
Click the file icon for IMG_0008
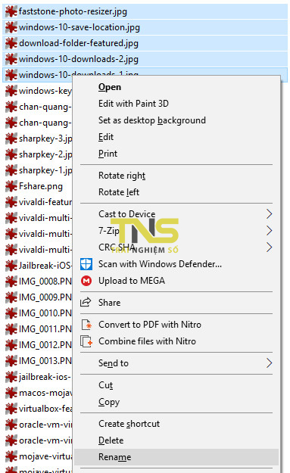pyautogui.click(x=11, y=282)
